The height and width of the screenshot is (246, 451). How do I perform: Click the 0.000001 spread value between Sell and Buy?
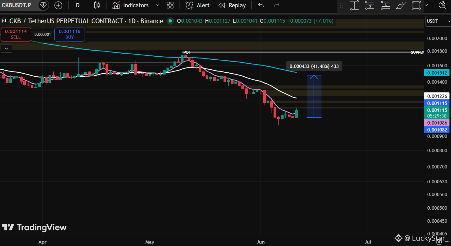coord(43,35)
